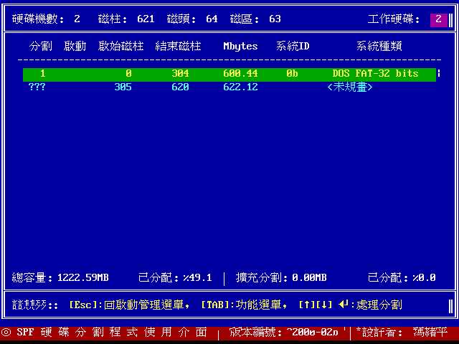This screenshot has height=344, width=459.
Task: Select partition 1 DOS FAT-32 row
Action: [229, 74]
